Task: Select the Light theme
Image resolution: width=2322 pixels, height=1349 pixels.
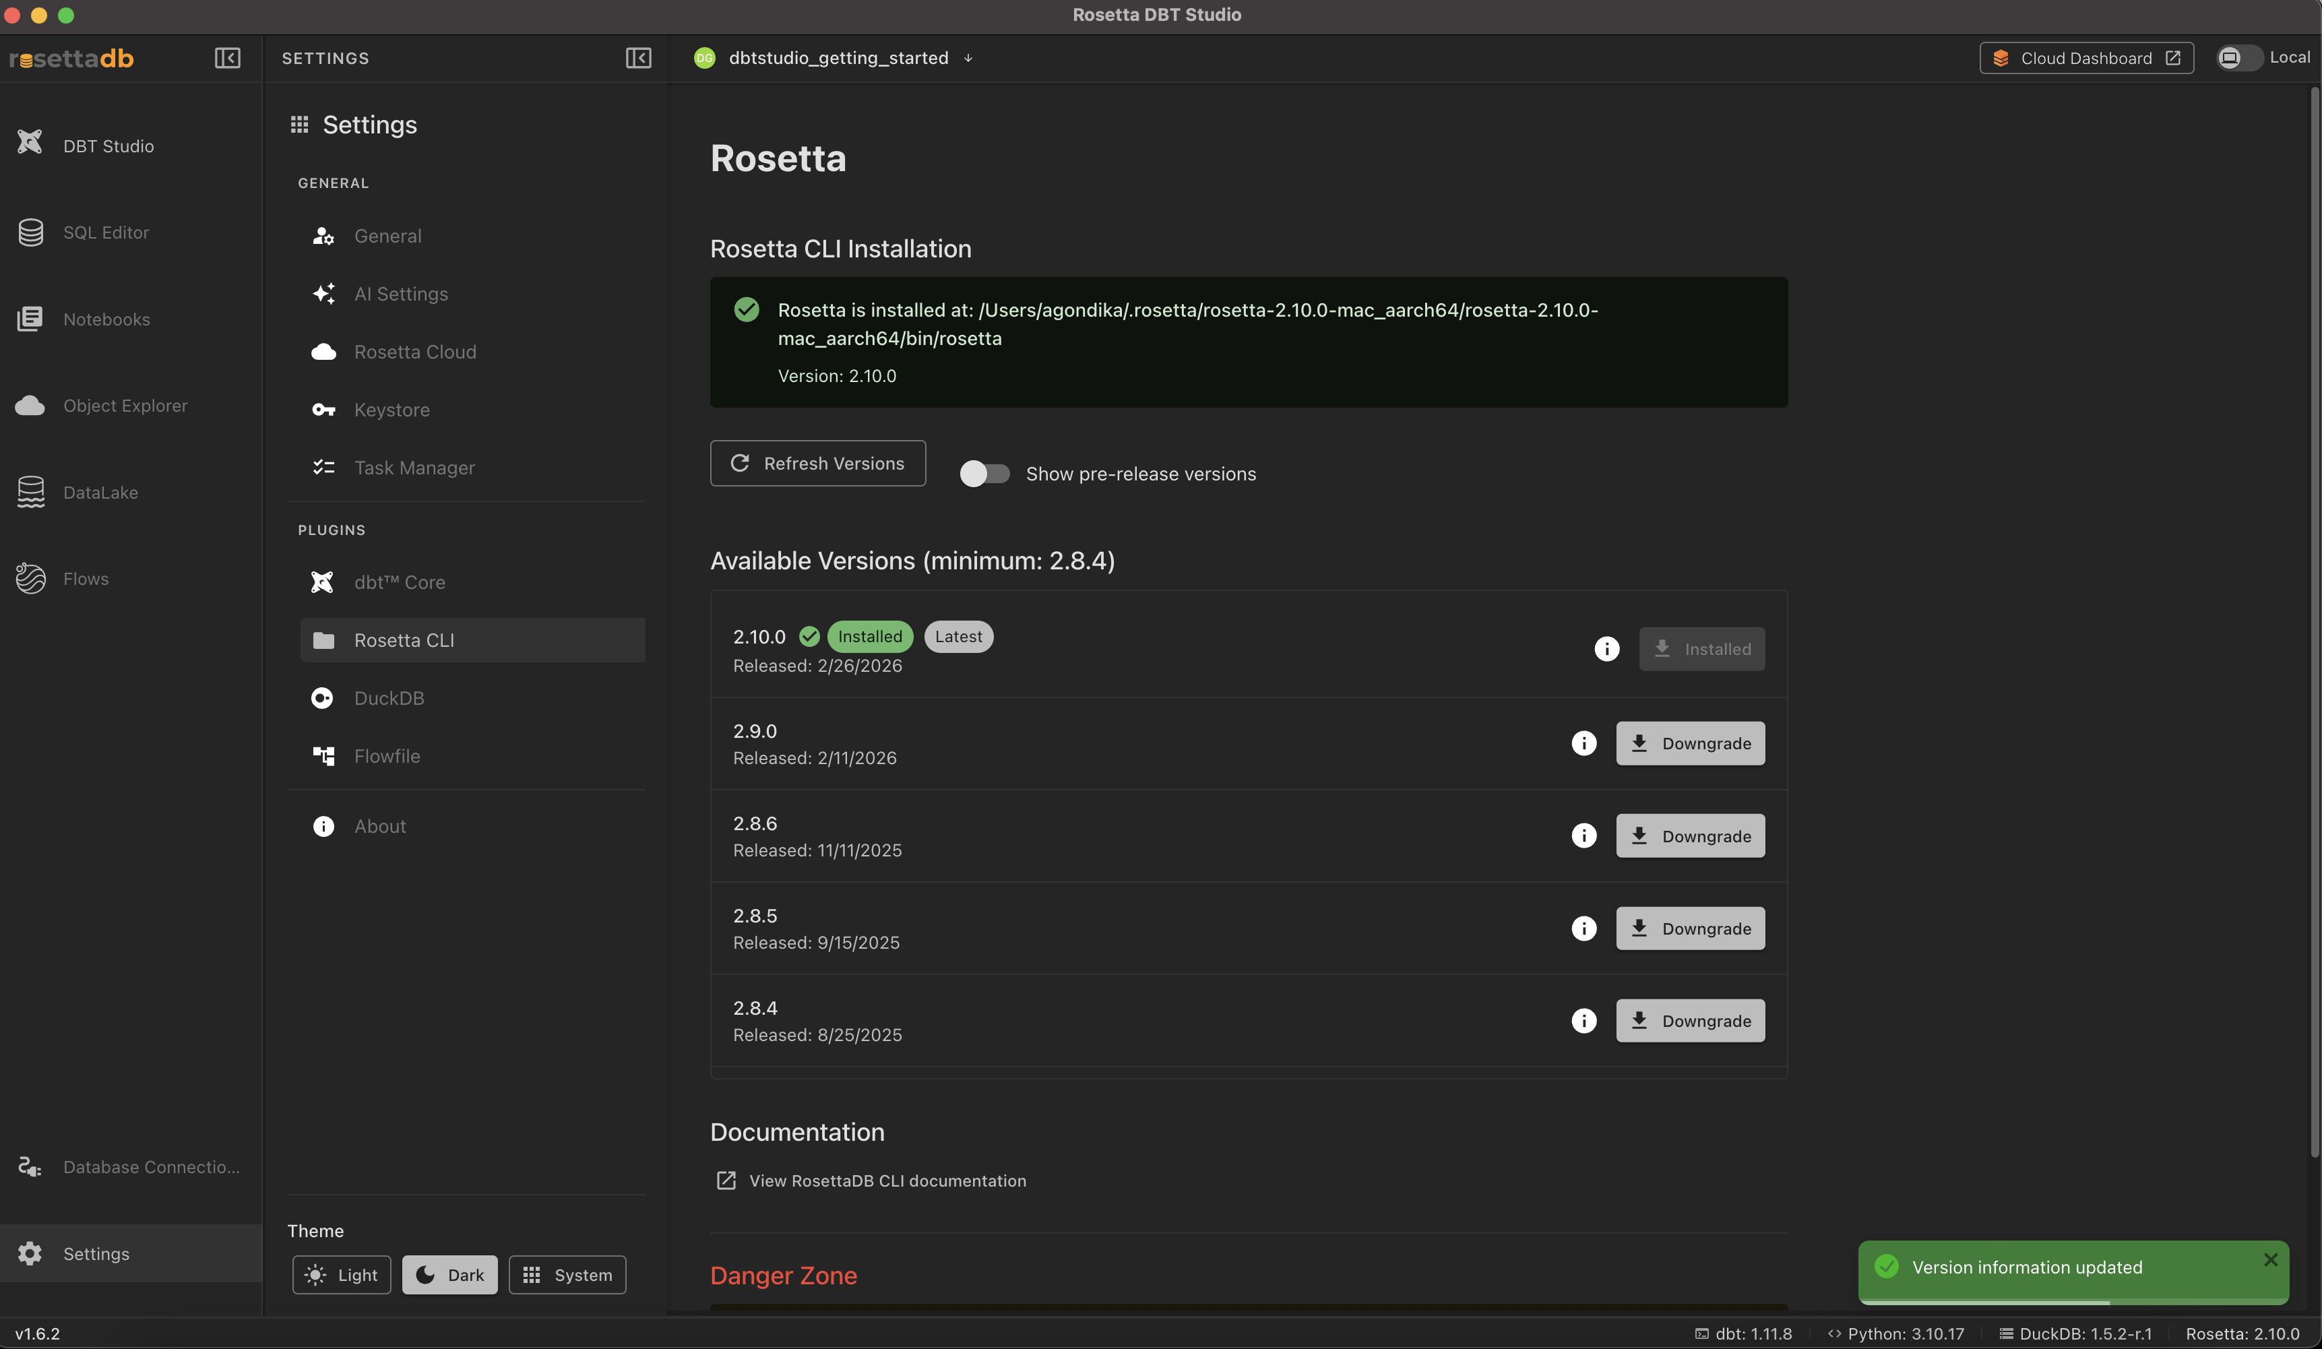Action: (x=342, y=1274)
